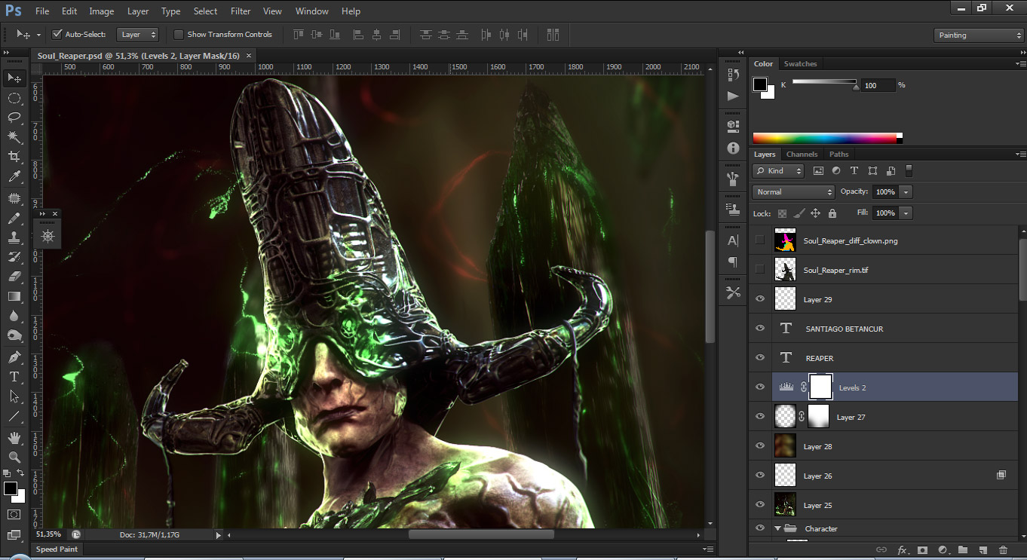
Task: Open the Kind filter dropdown
Action: coord(779,171)
